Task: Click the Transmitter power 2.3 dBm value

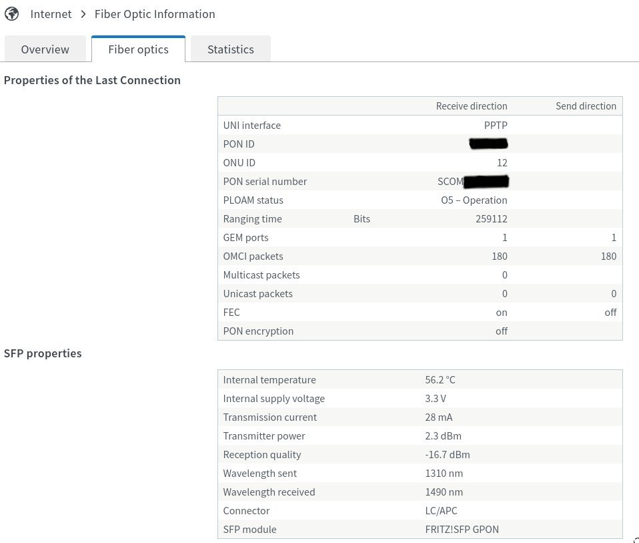Action: coord(443,436)
